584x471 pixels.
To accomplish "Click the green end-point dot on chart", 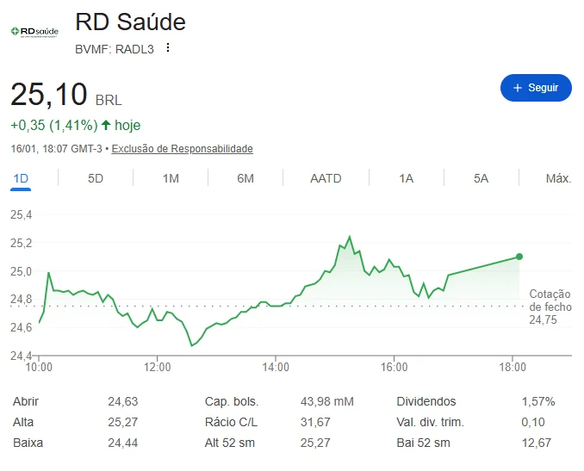I will (x=519, y=257).
